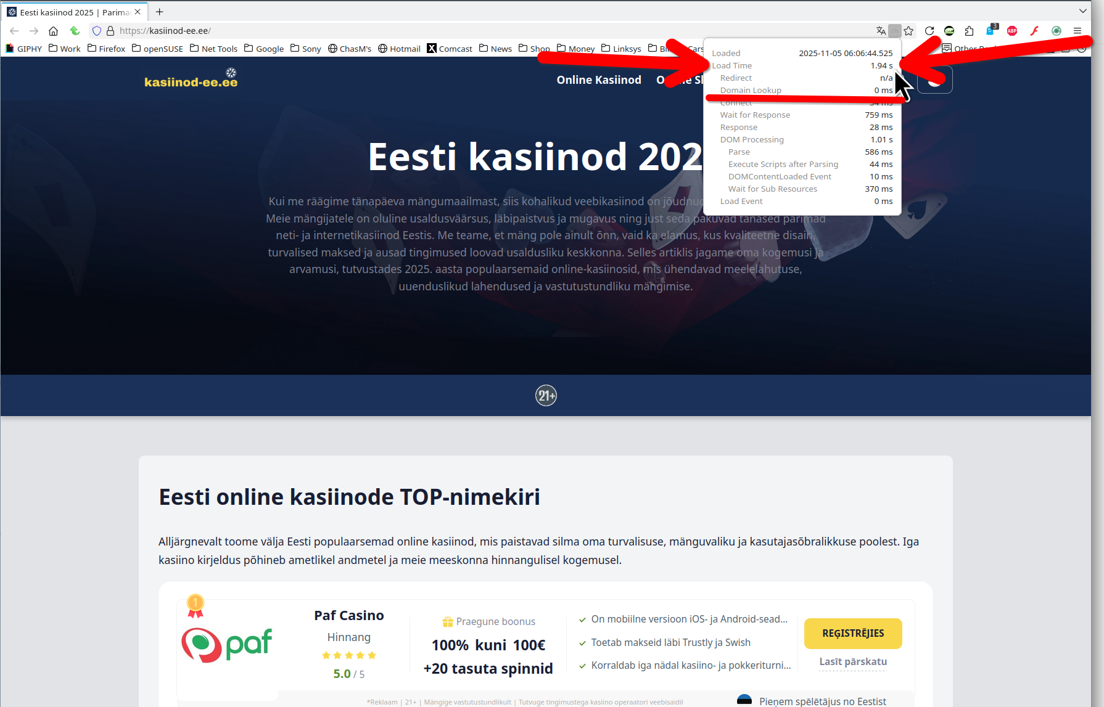Screen dimensions: 1104x707
Task: Go to the Firefox home page icon
Action: tap(54, 31)
